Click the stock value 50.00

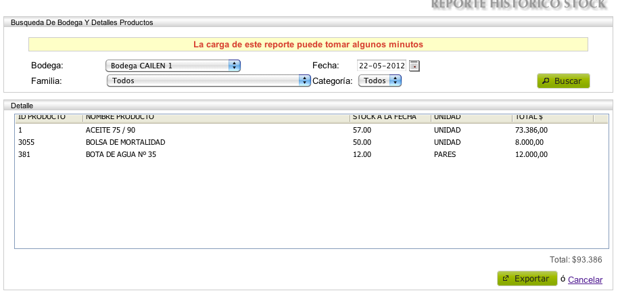(x=362, y=142)
